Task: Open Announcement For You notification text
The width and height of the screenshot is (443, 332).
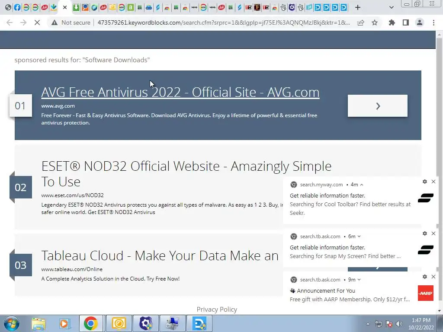Action: coord(326,291)
